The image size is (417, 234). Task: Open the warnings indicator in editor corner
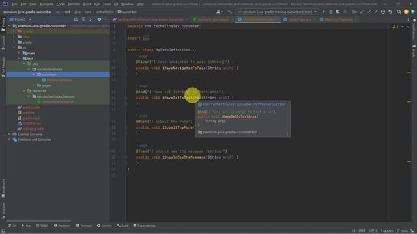[395, 27]
